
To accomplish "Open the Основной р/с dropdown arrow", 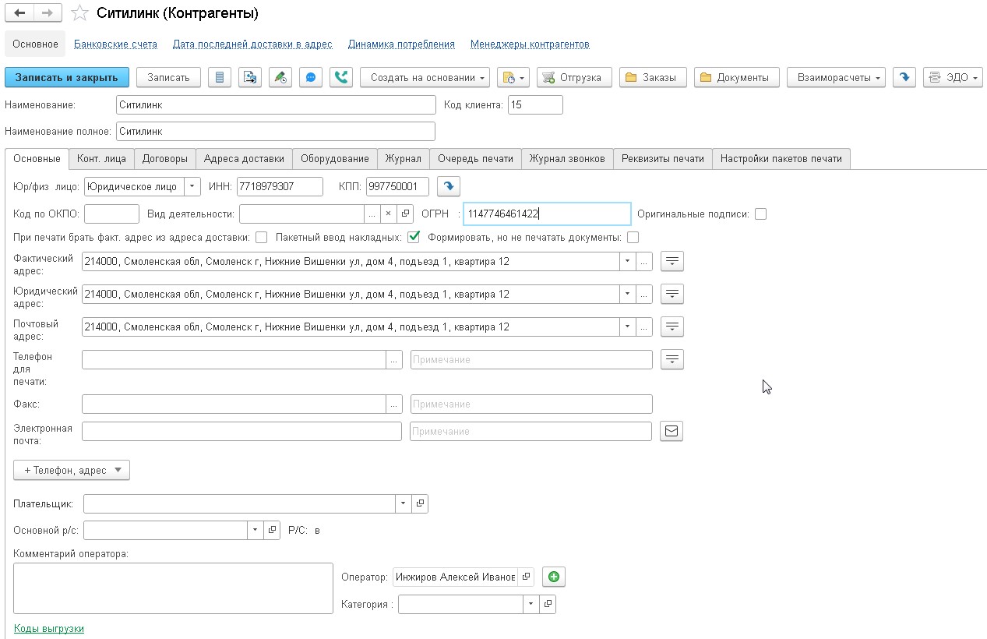I will pyautogui.click(x=256, y=530).
